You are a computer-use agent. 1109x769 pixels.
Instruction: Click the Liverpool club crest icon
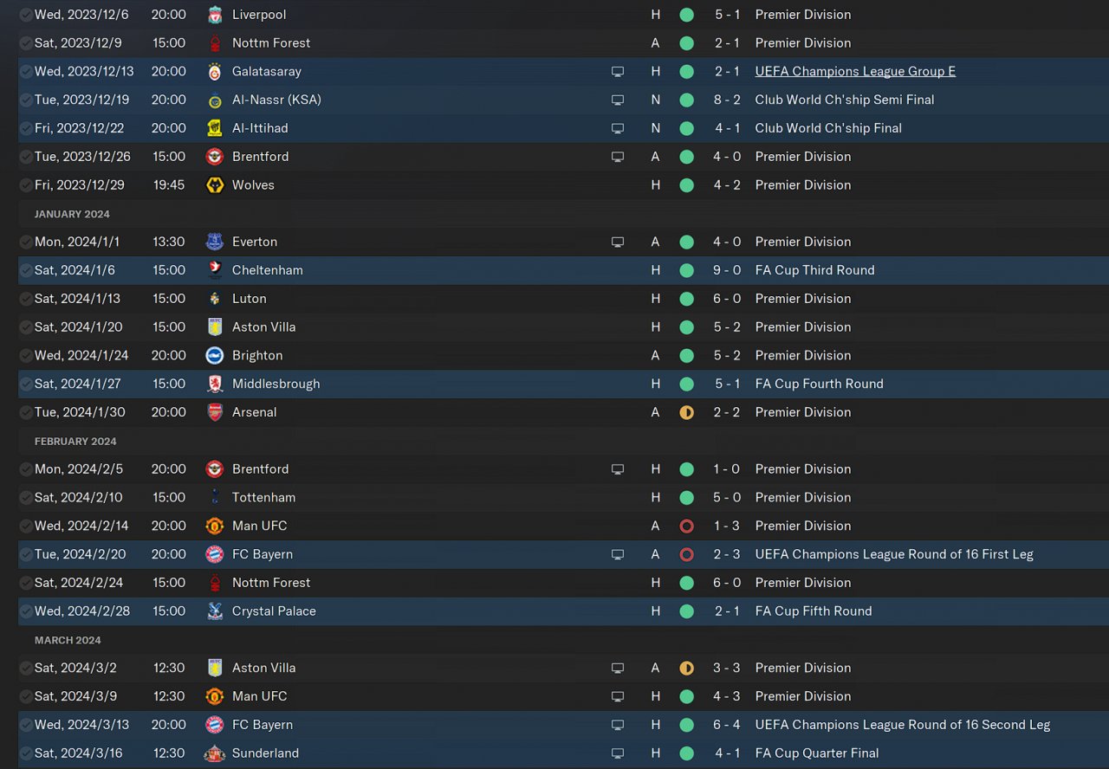pyautogui.click(x=215, y=15)
